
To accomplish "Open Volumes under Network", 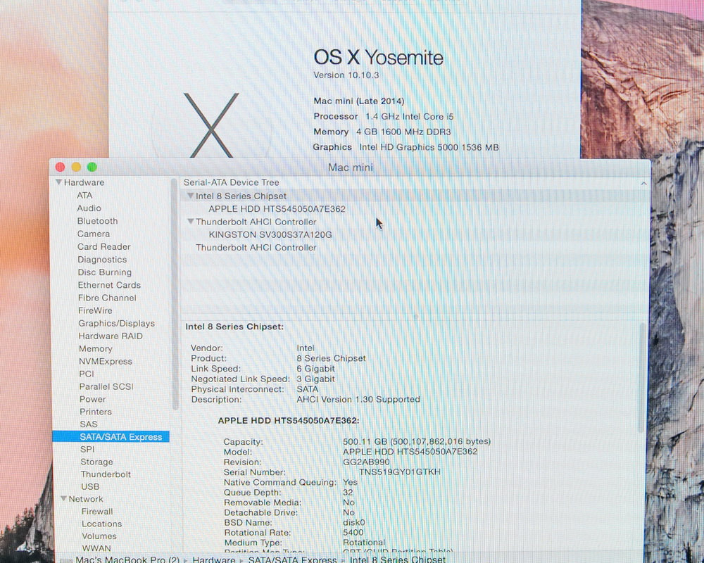I will 99,536.
